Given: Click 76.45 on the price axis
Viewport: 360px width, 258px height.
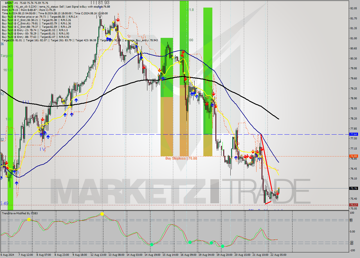Looking at the screenshot, I should (x=354, y=169).
